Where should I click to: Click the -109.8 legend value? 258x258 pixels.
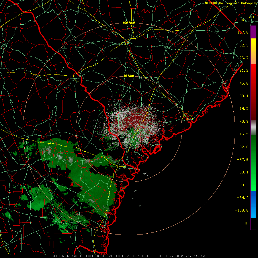click(242, 210)
